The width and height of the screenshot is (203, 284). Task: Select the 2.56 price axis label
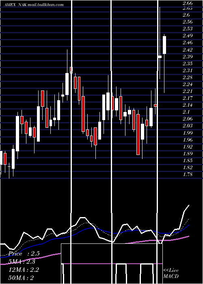point(188,22)
